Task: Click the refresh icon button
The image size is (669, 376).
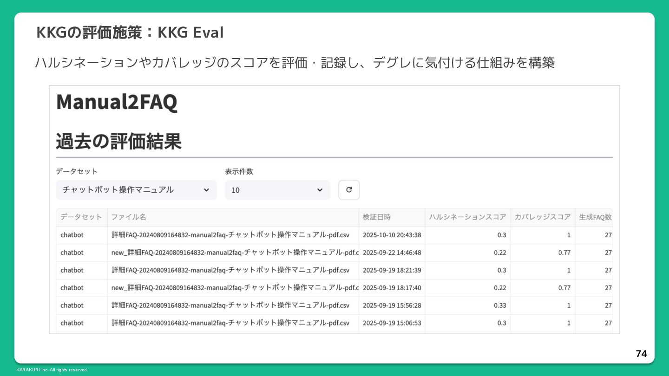Action: tap(349, 190)
